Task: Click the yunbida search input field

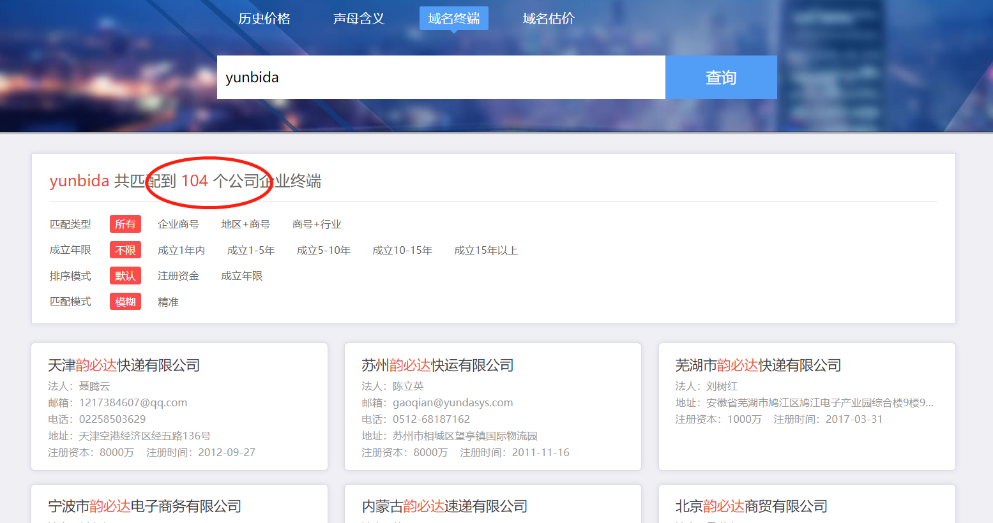Action: click(441, 77)
